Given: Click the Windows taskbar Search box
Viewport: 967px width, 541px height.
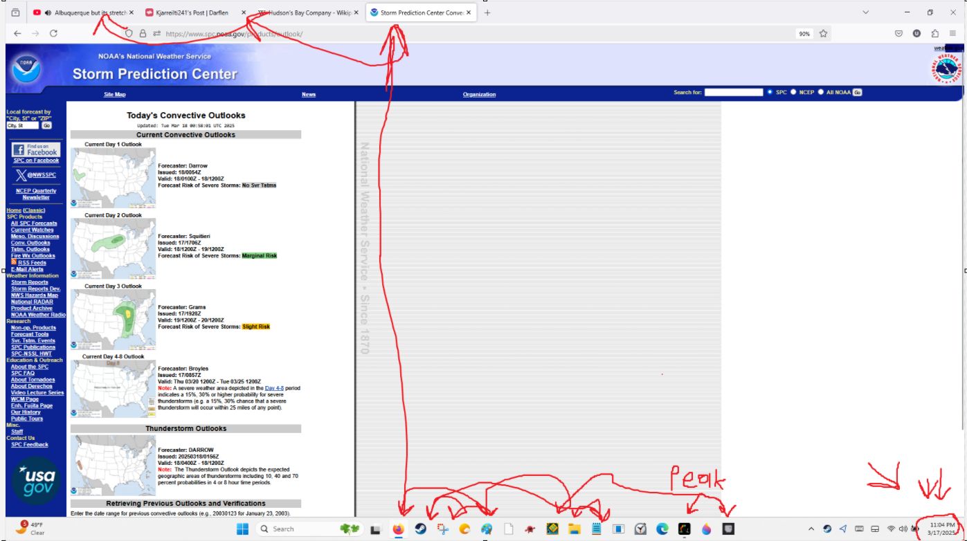Looking at the screenshot, I should click(x=309, y=529).
